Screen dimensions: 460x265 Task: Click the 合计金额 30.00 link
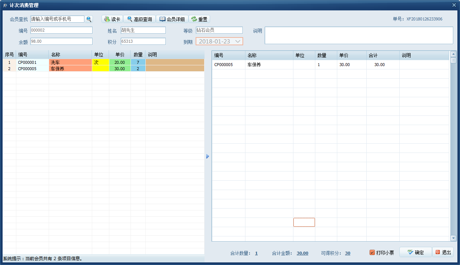[302, 253]
